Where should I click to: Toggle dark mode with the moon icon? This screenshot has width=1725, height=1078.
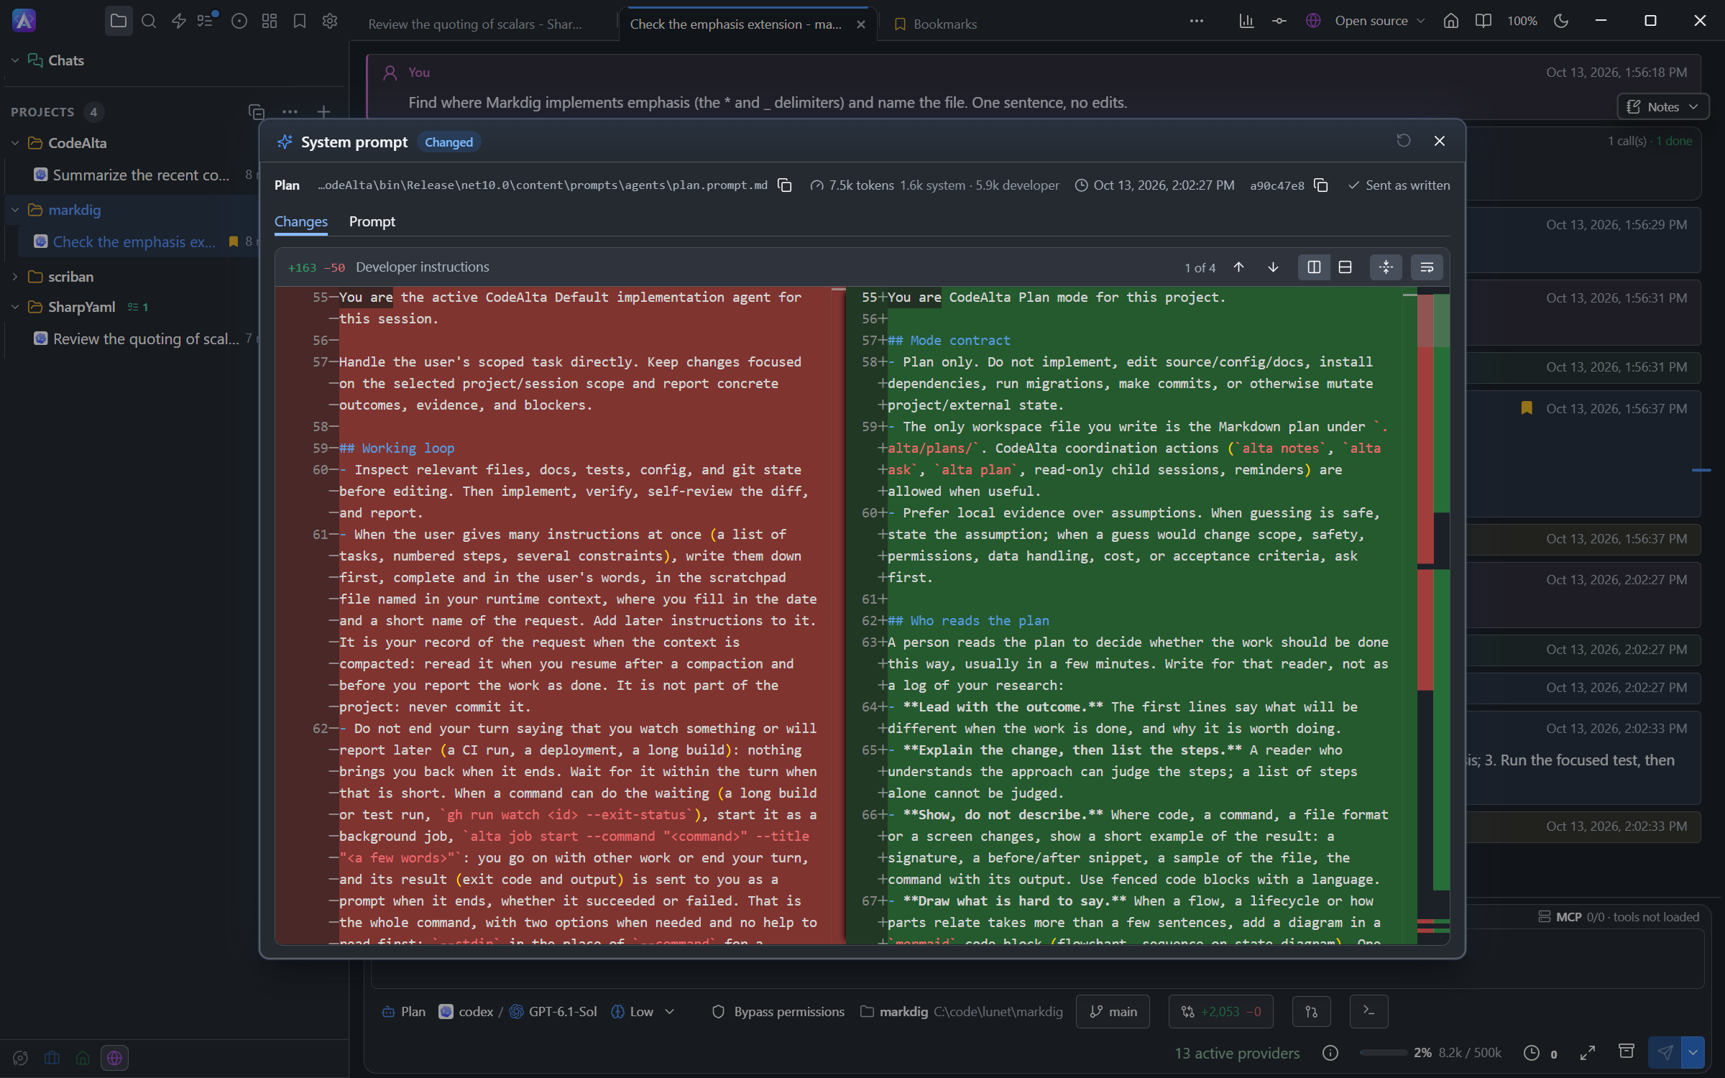tap(1560, 21)
